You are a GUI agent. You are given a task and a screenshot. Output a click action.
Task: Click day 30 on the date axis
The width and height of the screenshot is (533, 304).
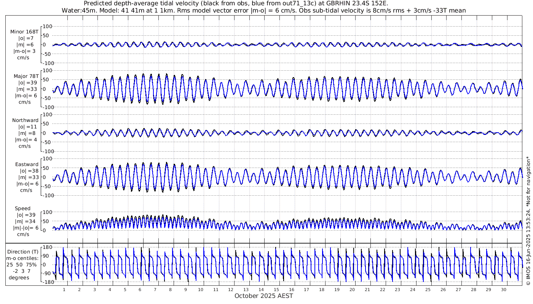point(503,290)
